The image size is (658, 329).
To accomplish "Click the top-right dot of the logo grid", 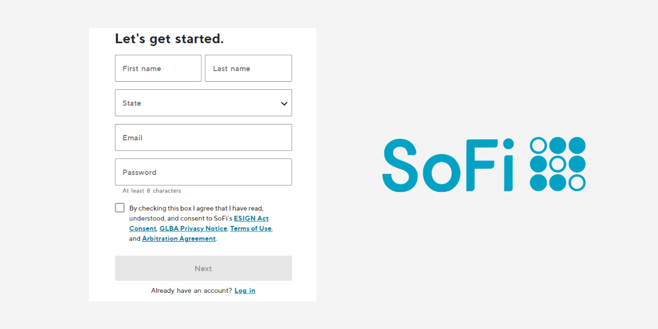I will (577, 144).
